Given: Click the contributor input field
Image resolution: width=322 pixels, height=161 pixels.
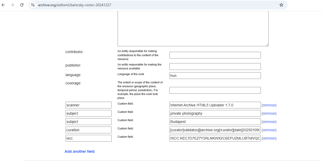Looking at the screenshot, I should click(215, 55).
